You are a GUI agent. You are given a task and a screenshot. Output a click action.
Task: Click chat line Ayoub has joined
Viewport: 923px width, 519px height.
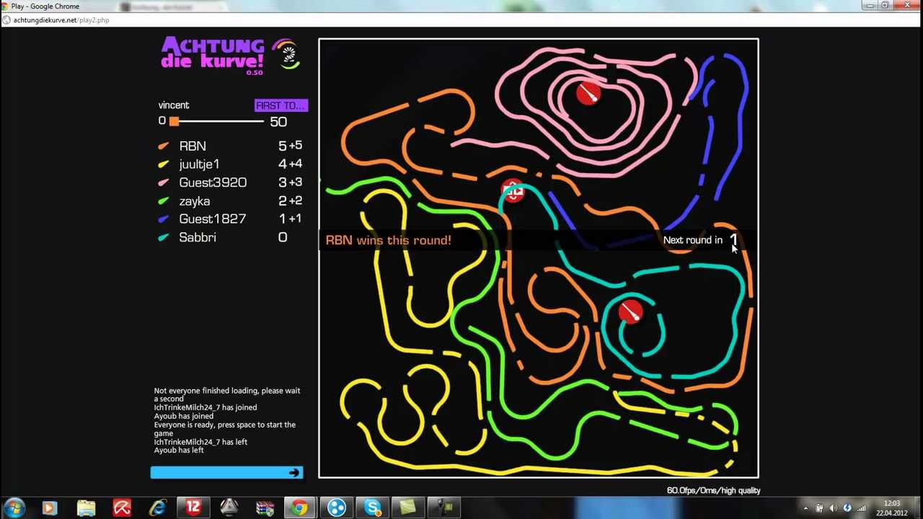(183, 416)
